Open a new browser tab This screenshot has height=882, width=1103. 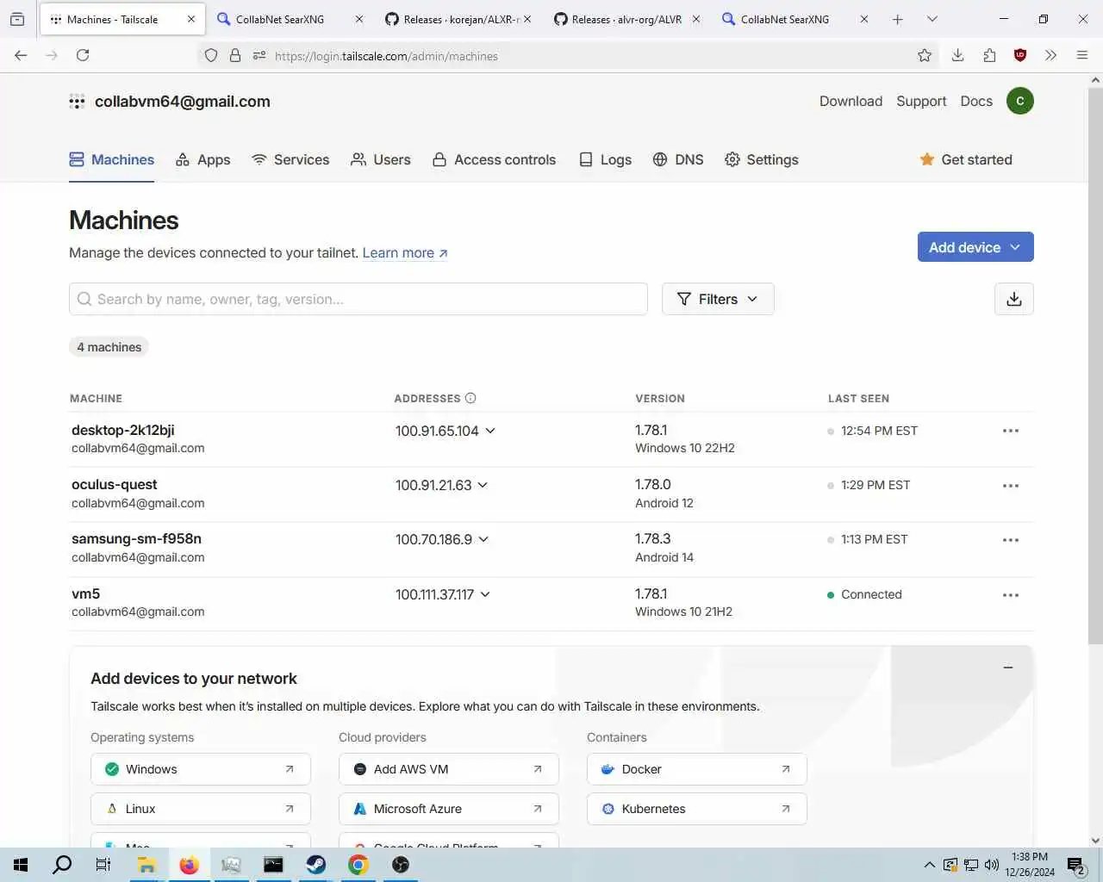tap(898, 19)
